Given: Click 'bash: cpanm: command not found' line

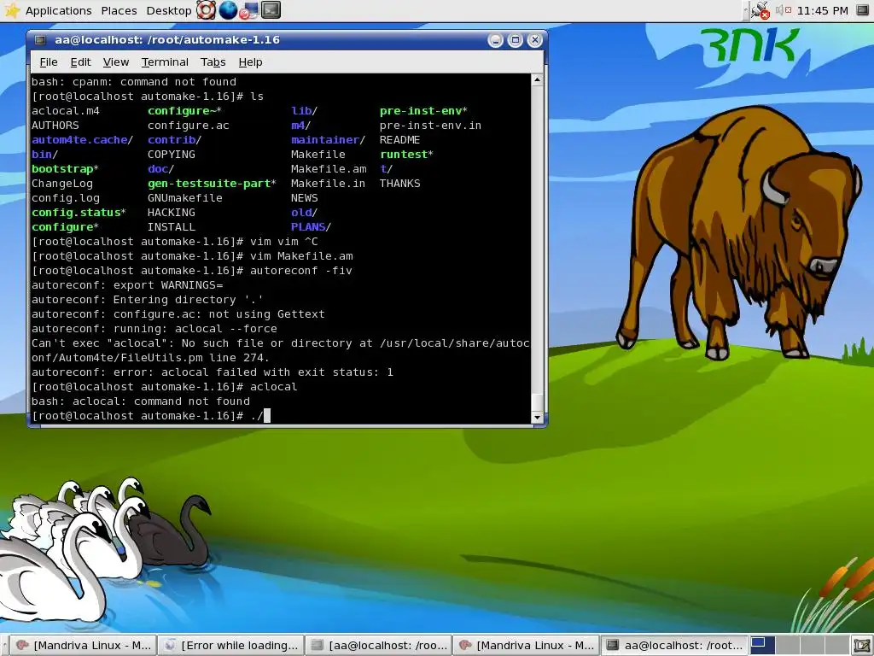Looking at the screenshot, I should click(134, 82).
